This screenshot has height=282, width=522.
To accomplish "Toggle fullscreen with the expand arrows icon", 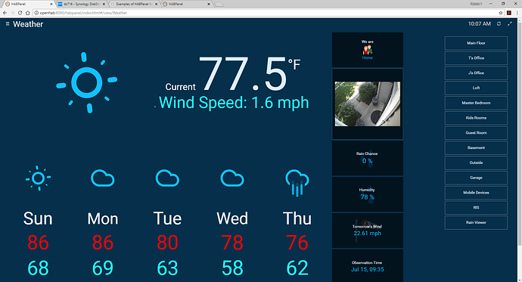I will [x=510, y=24].
